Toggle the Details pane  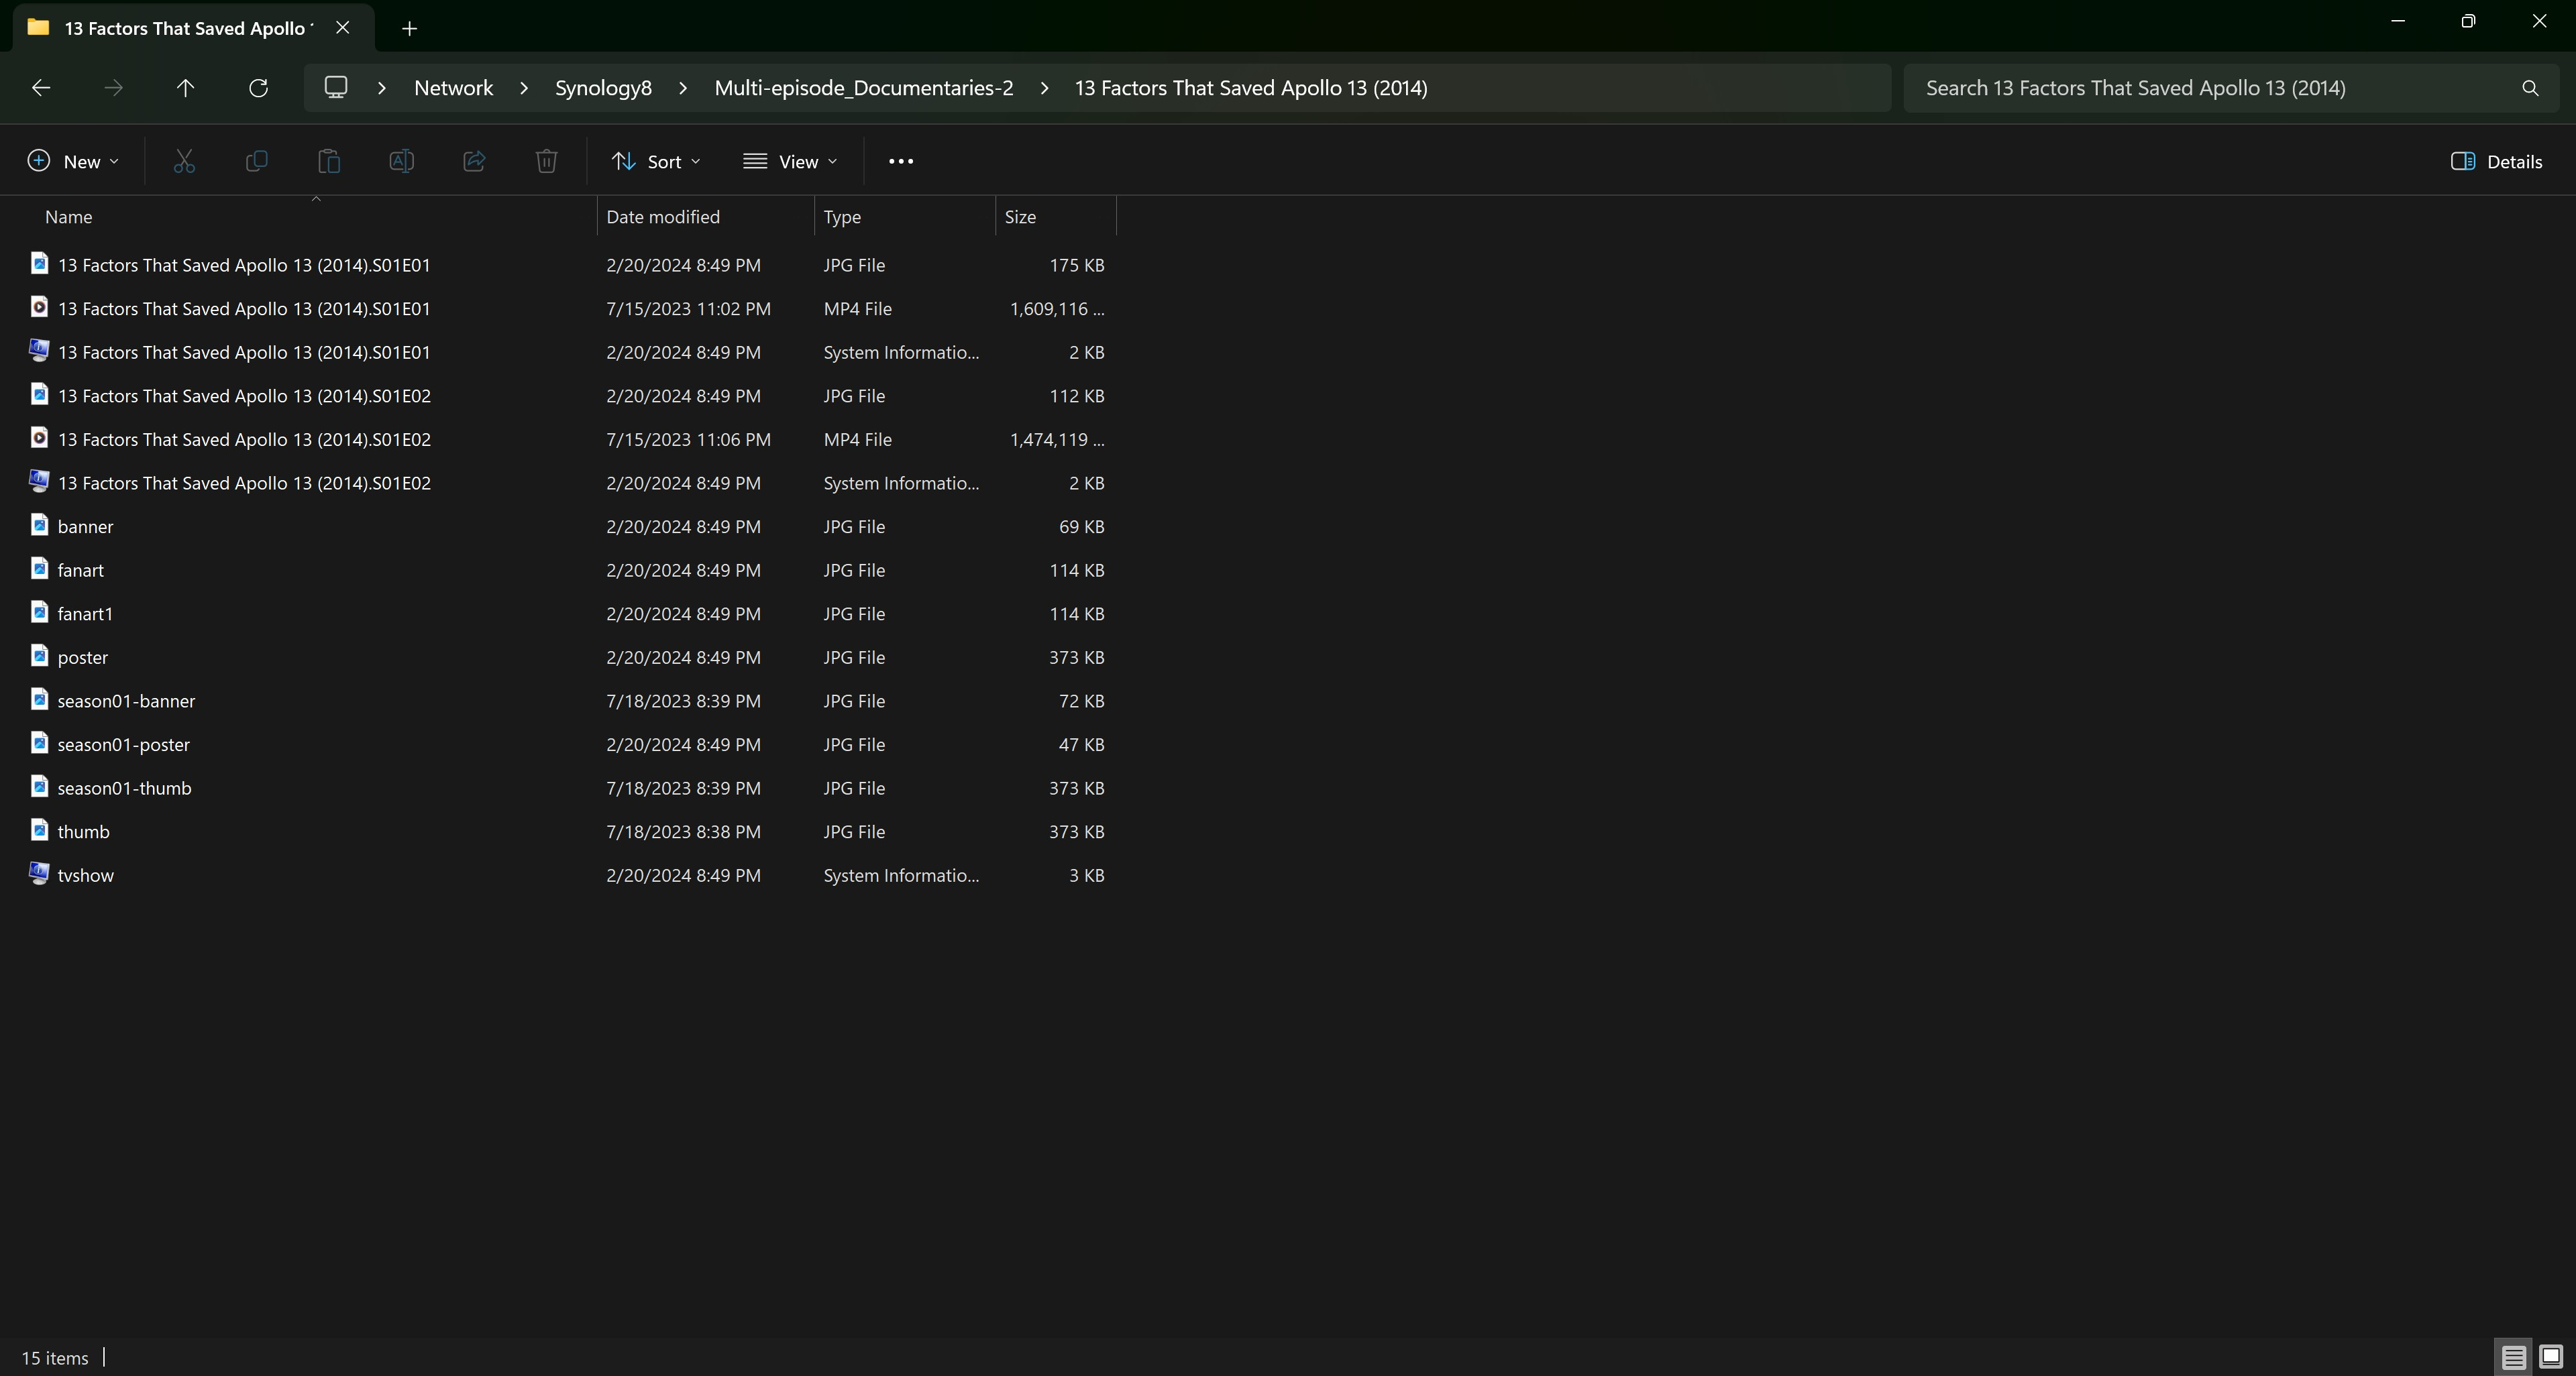[2496, 161]
